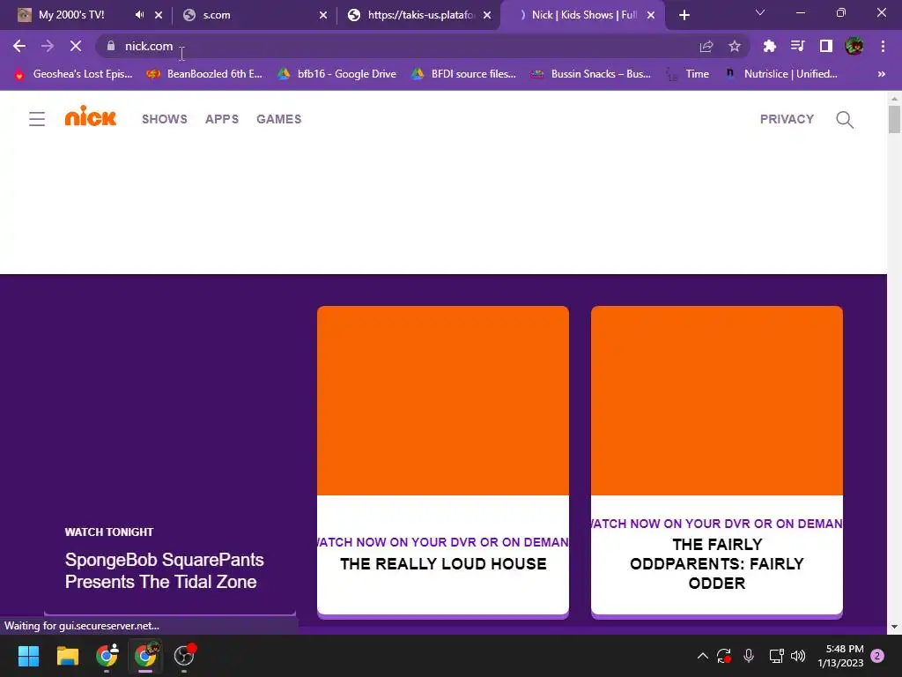Click SpongeBob SquarePants Presents The Tidal Zone

165,570
